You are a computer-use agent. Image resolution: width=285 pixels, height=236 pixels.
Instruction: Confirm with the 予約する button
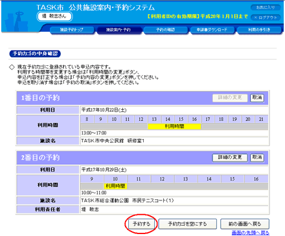click(x=141, y=224)
